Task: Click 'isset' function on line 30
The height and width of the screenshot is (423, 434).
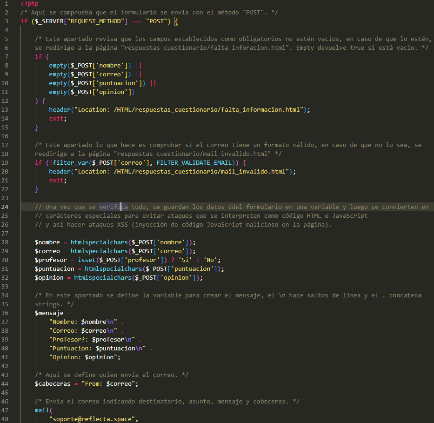Action: (87, 260)
